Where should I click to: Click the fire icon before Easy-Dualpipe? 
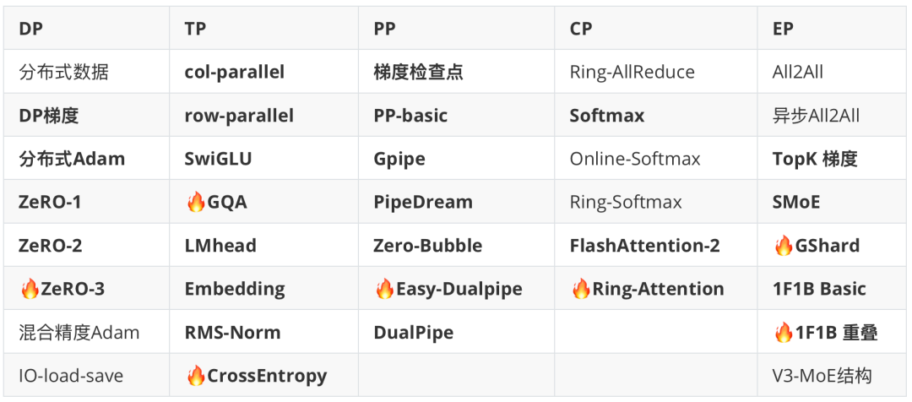[384, 289]
